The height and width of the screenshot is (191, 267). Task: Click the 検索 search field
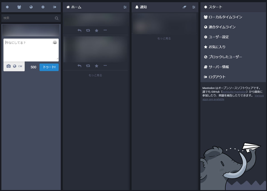pos(28,18)
